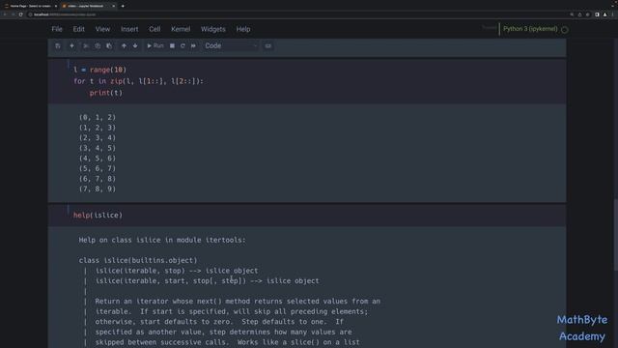Open the Edit menu
Screen dimensions: 618x348
coord(79,29)
